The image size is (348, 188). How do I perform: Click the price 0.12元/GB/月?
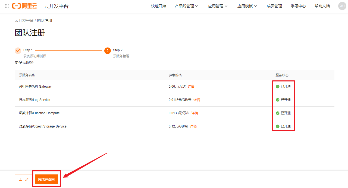(x=178, y=126)
